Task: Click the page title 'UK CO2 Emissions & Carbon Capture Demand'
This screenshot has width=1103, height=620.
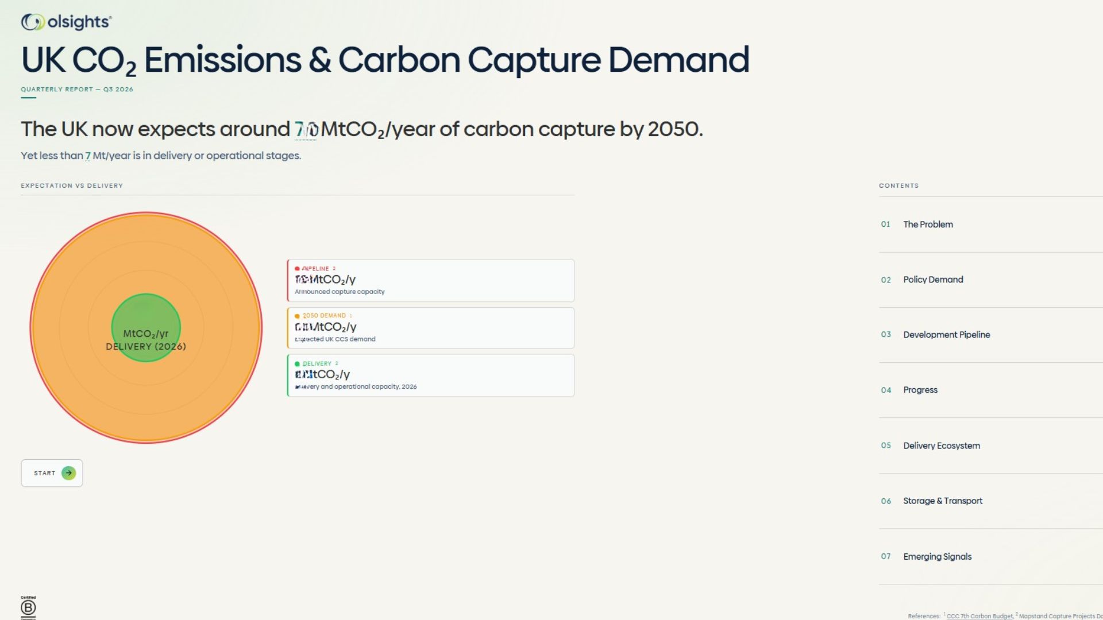Action: 385,60
